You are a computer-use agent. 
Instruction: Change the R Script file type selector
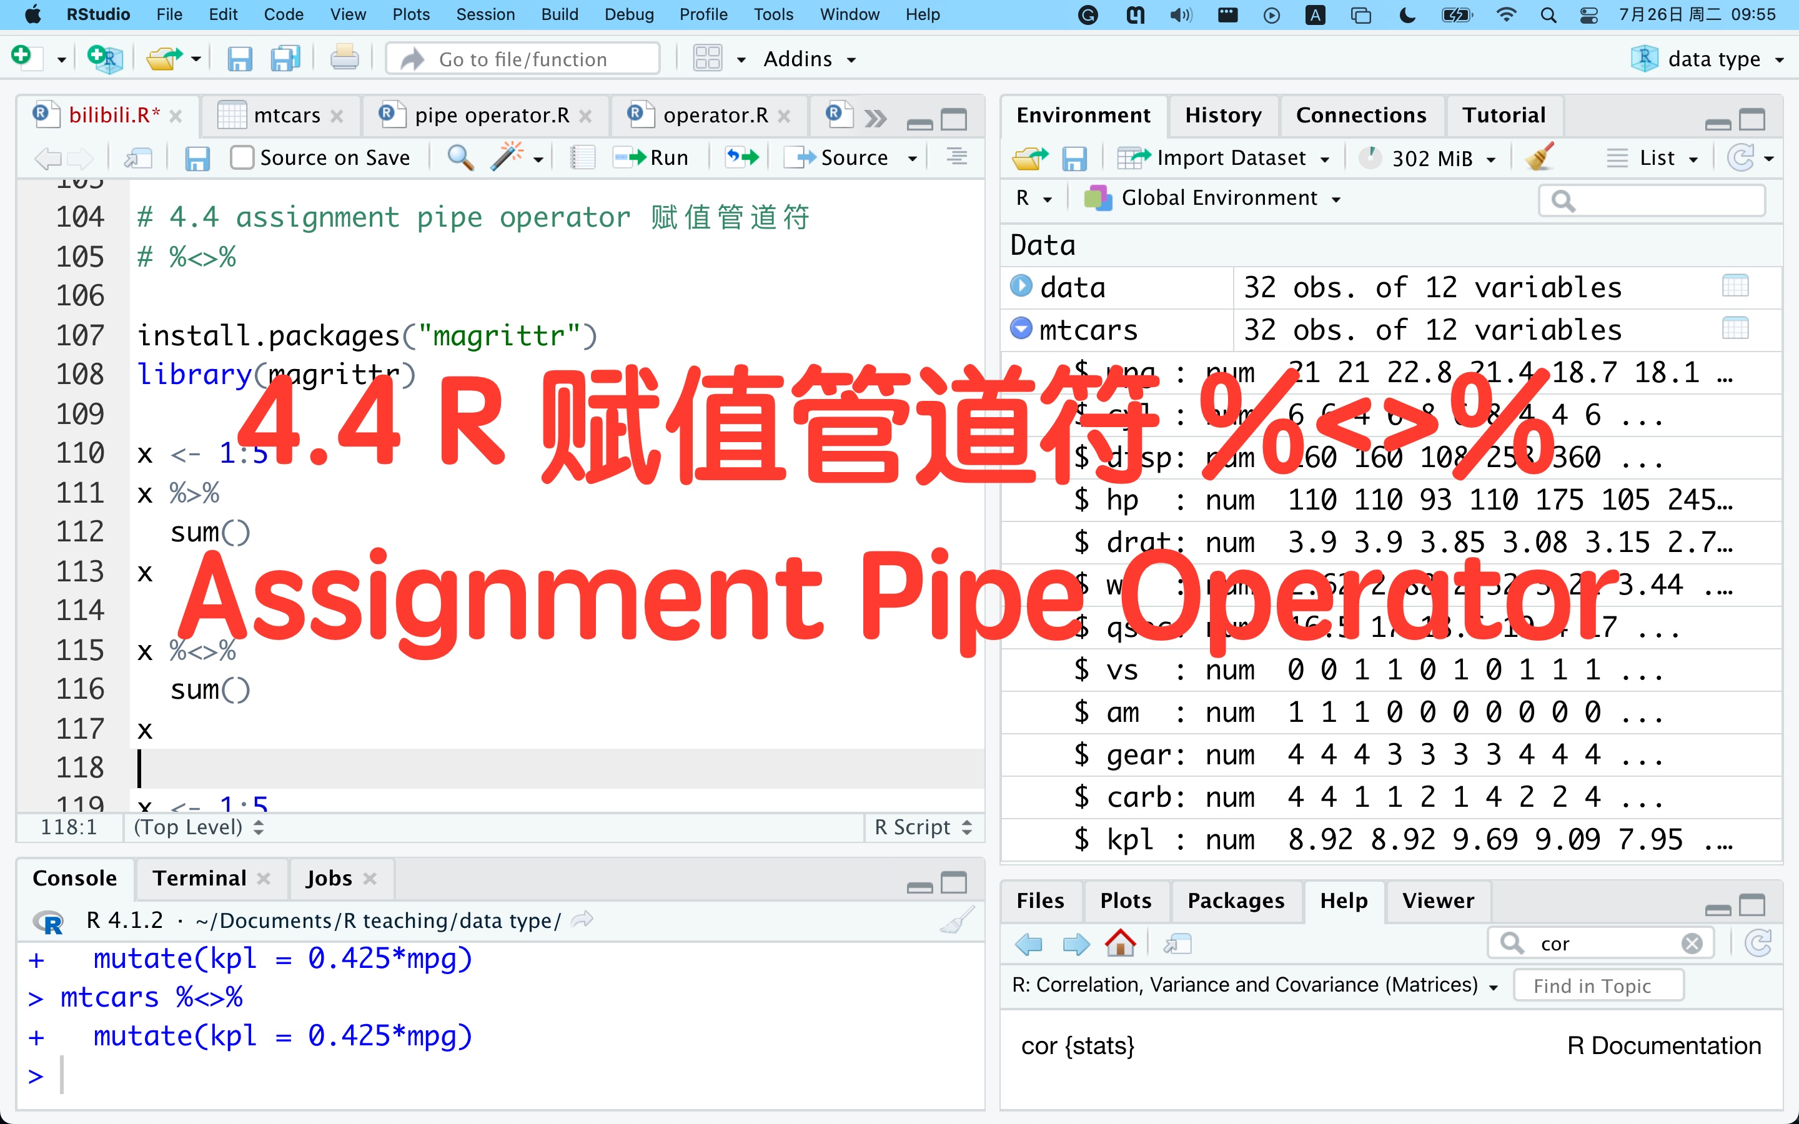923,827
